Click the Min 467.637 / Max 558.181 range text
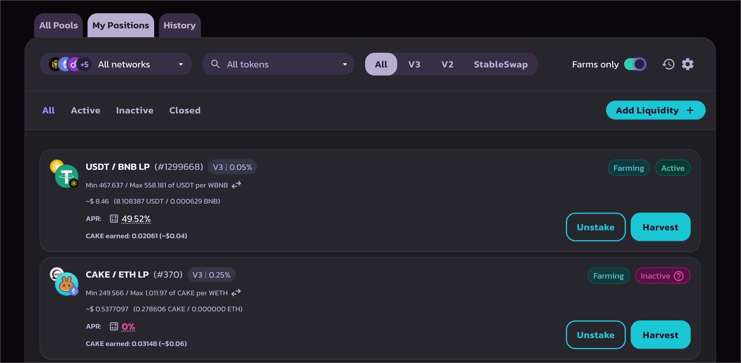The height and width of the screenshot is (363, 741). [156, 185]
